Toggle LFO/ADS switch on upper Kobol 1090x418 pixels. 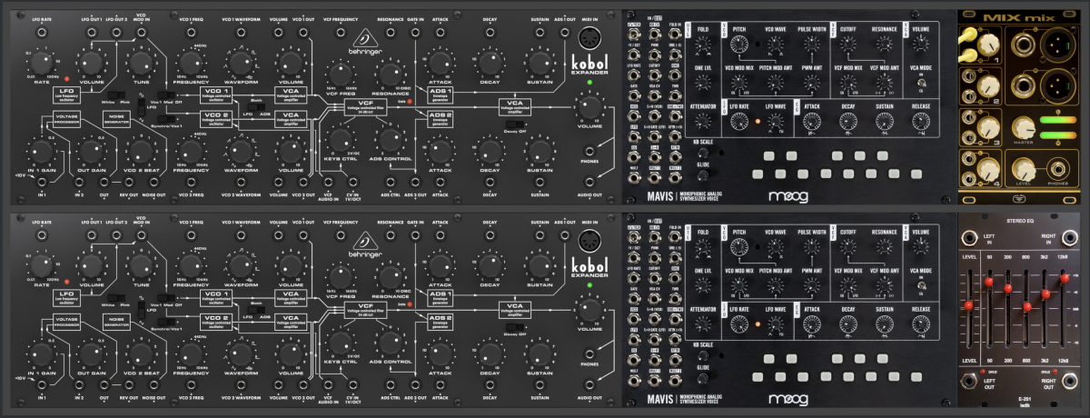(x=254, y=106)
